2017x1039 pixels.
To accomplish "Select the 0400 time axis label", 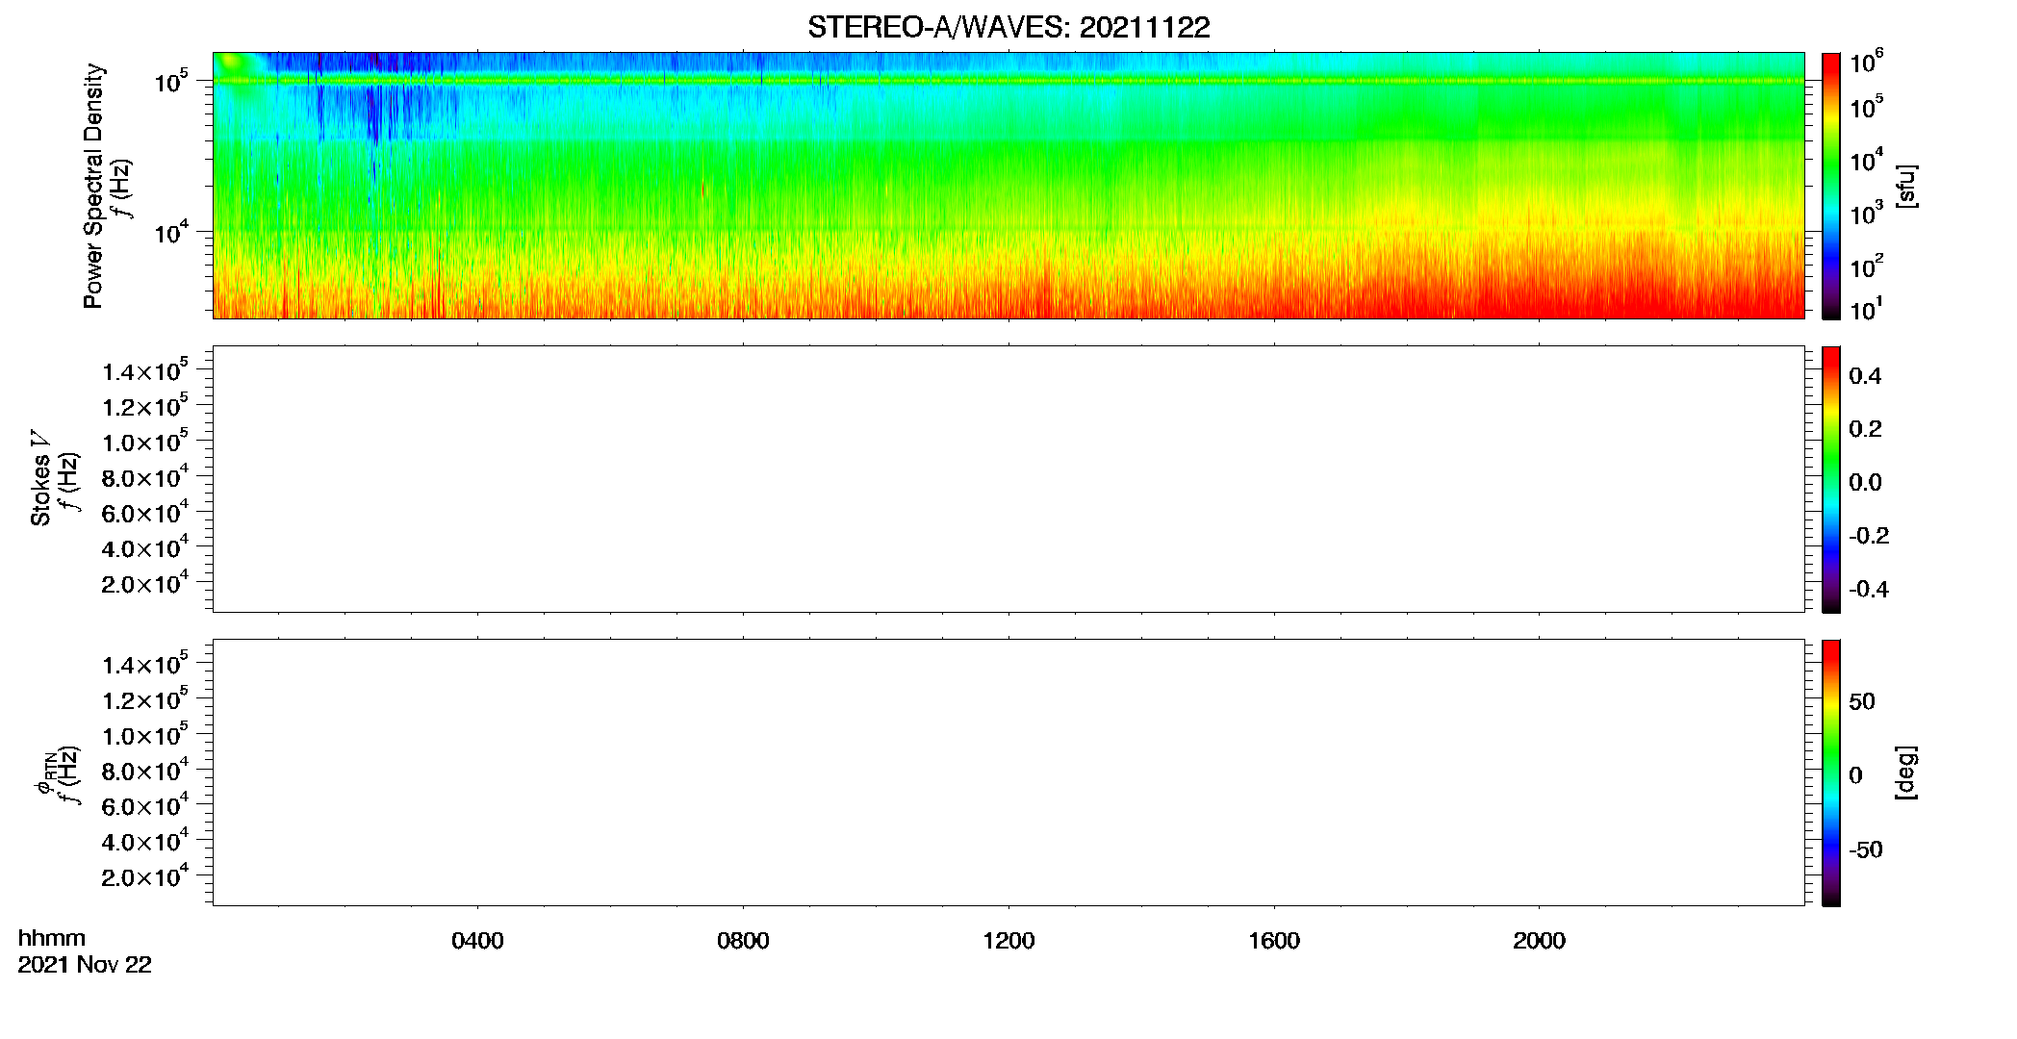I will [477, 941].
